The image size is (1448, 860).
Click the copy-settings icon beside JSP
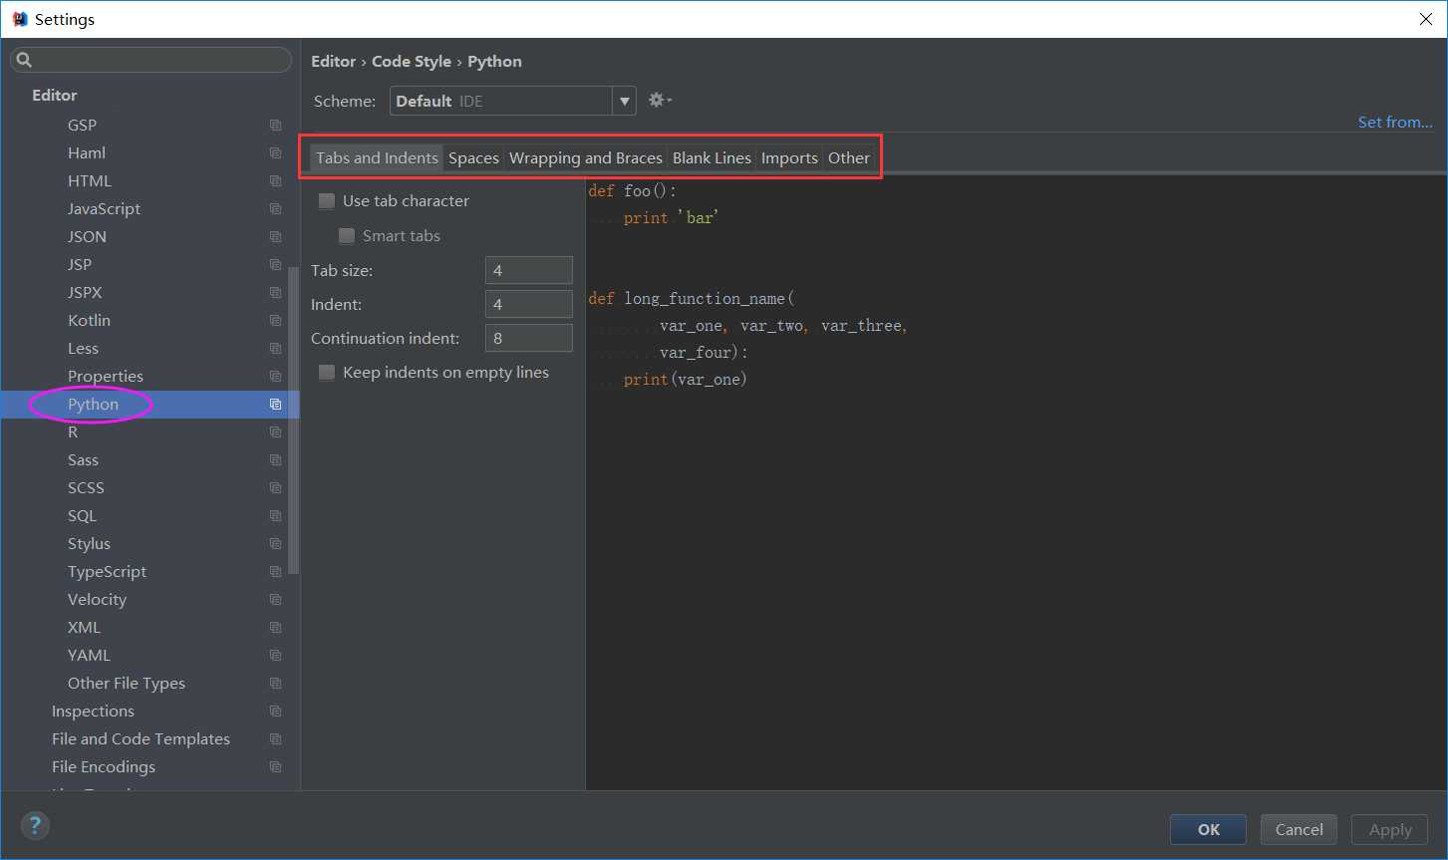[x=275, y=265]
